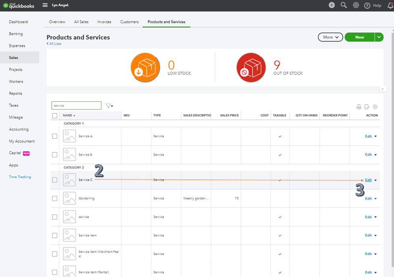The image size is (394, 277).
Task: Click Service Item image placeholder
Action: click(x=69, y=235)
